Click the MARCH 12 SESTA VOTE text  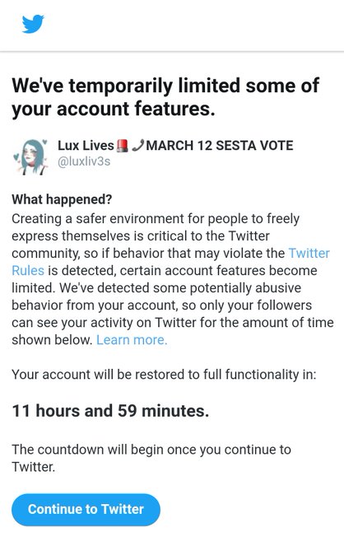(220, 146)
